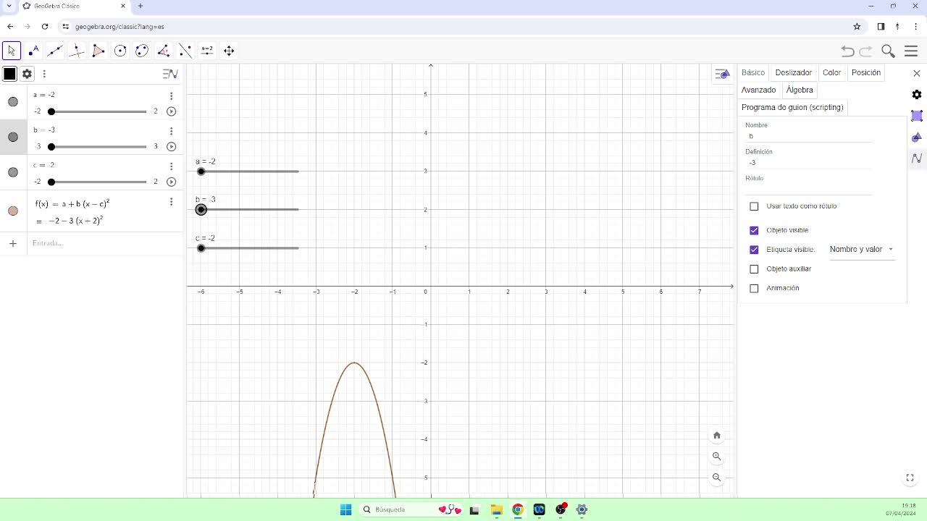Open more options for slider b

tap(171, 131)
